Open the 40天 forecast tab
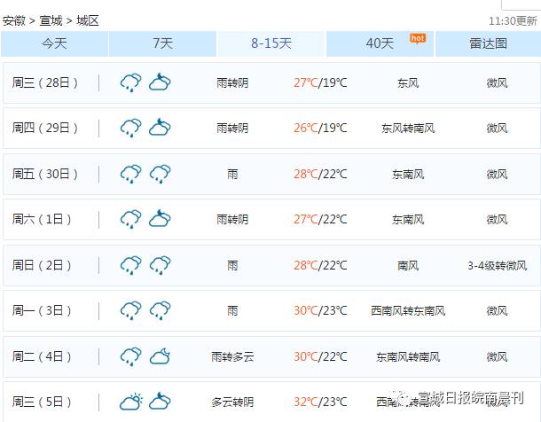 tap(380, 43)
